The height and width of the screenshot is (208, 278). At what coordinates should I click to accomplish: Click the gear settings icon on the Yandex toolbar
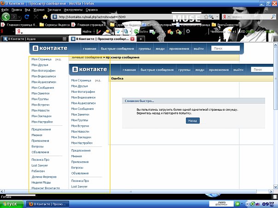coord(188,31)
